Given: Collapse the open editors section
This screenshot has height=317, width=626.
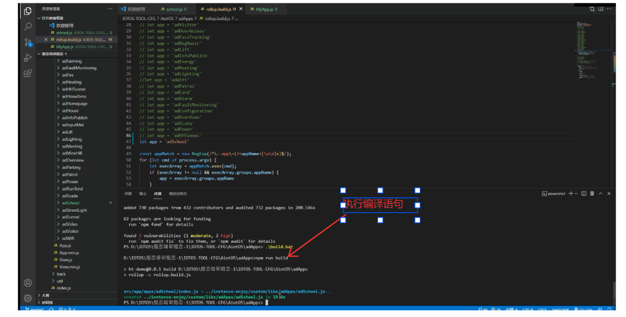Looking at the screenshot, I should click(x=39, y=18).
